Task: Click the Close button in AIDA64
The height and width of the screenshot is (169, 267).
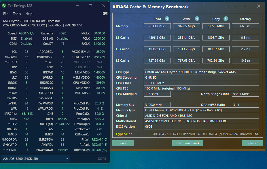Action: tap(252, 143)
